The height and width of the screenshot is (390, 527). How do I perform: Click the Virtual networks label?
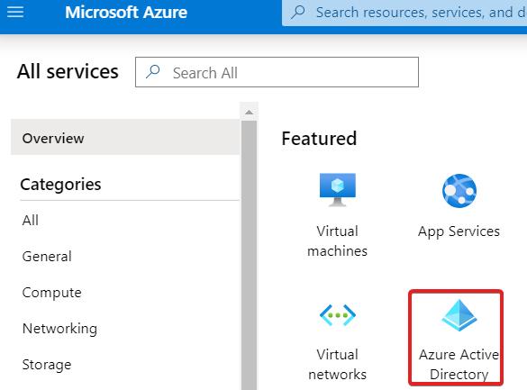coord(338,365)
